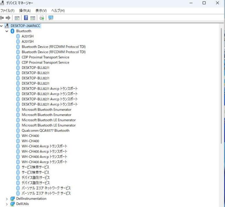Click the Device Manager title bar icon
This screenshot has height=207, width=225.
tap(2, 3)
